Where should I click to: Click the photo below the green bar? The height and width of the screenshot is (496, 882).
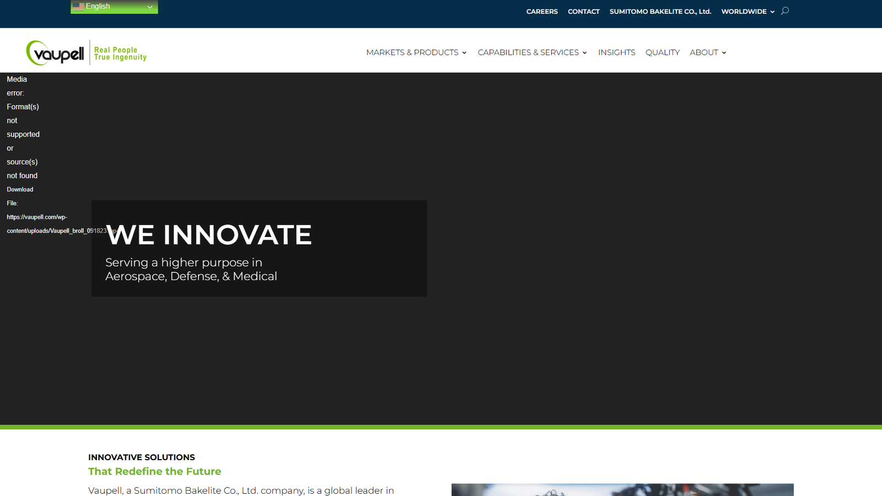click(x=622, y=489)
